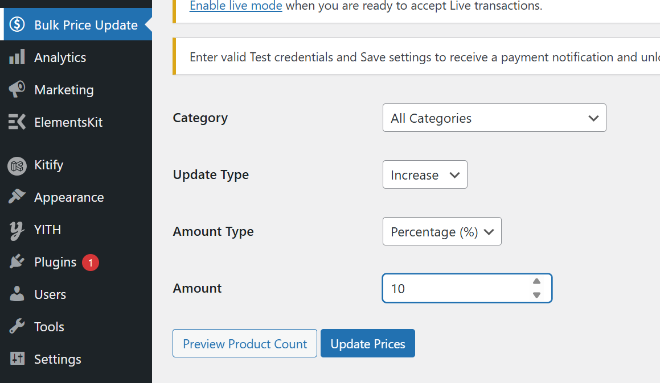The height and width of the screenshot is (383, 660).
Task: Increment Amount using the up arrow
Action: (x=536, y=282)
